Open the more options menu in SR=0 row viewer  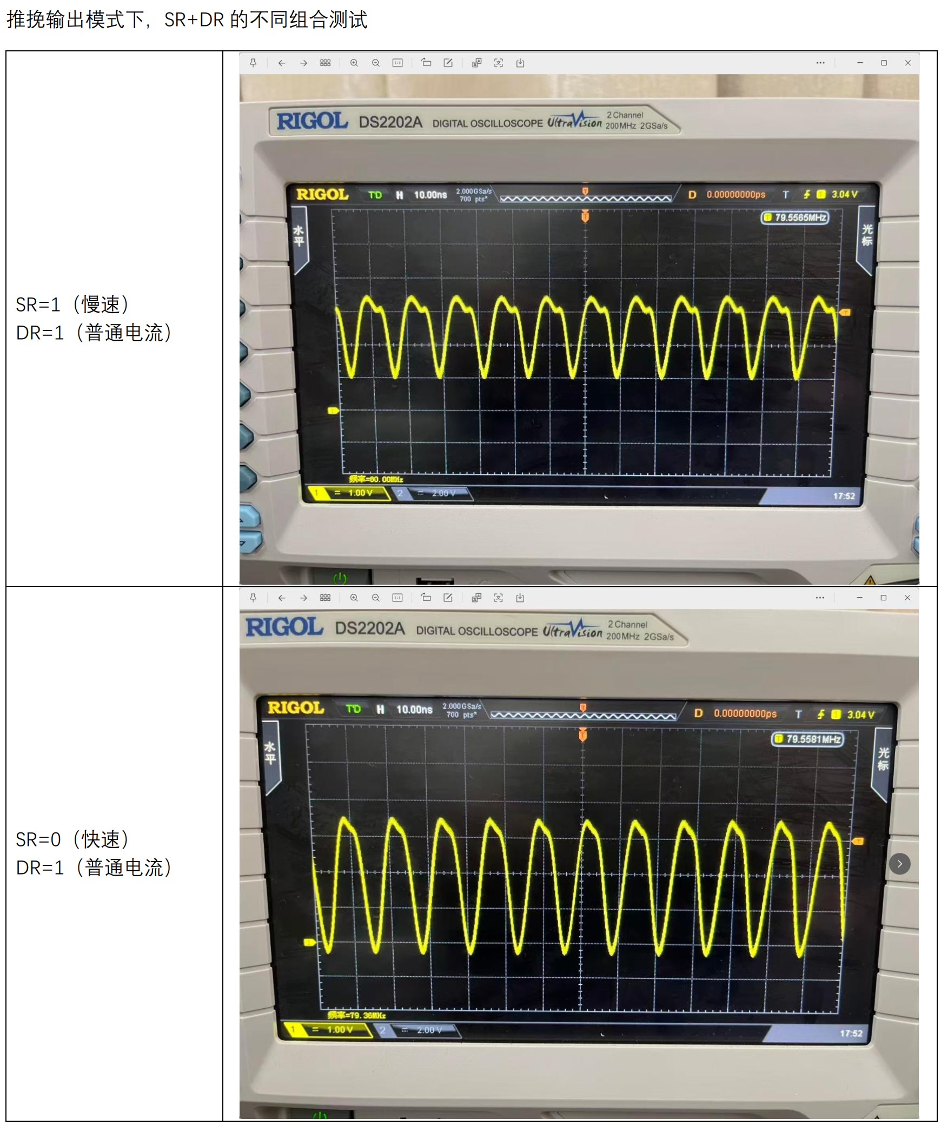(x=820, y=598)
